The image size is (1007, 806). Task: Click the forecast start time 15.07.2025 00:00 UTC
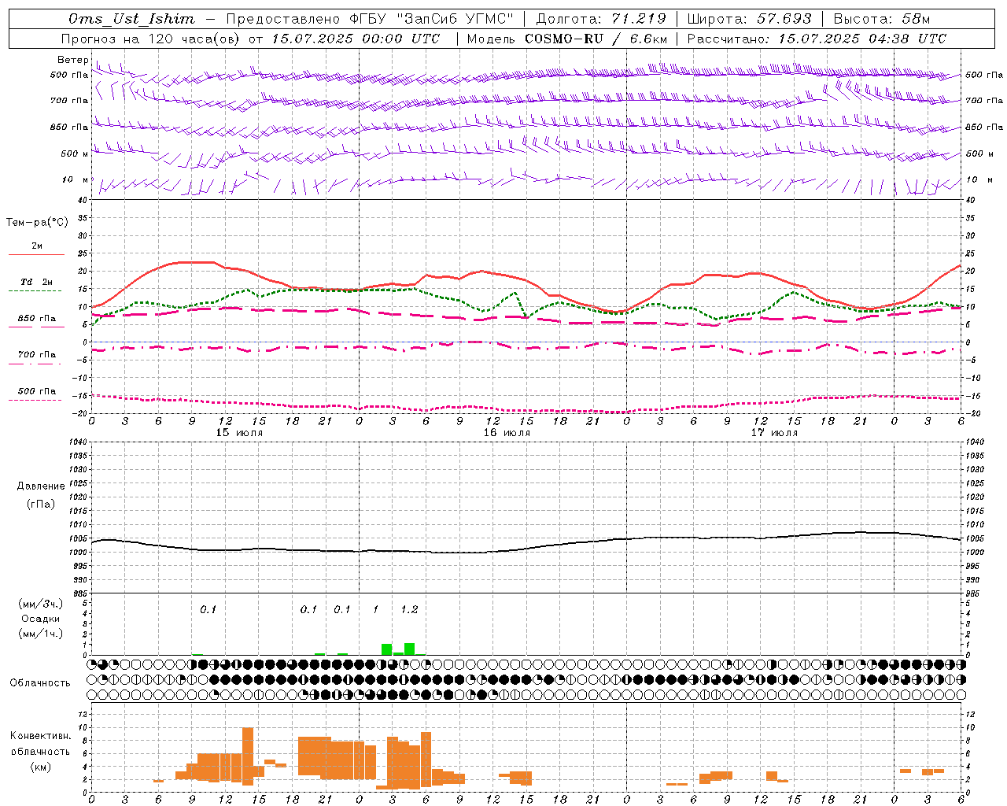[356, 39]
